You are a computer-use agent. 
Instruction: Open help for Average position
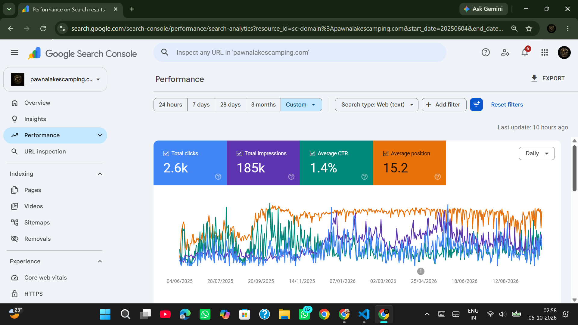pyautogui.click(x=438, y=177)
